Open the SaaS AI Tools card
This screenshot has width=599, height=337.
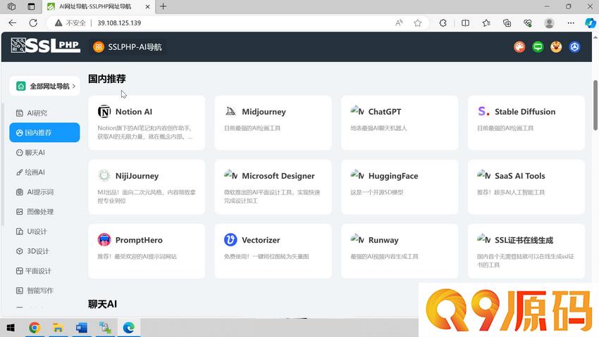point(526,187)
